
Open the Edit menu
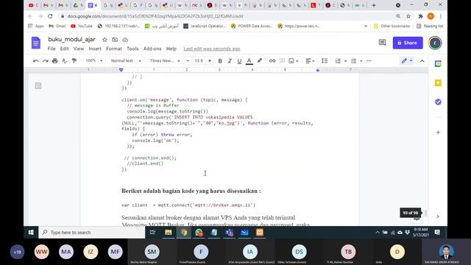(64, 49)
